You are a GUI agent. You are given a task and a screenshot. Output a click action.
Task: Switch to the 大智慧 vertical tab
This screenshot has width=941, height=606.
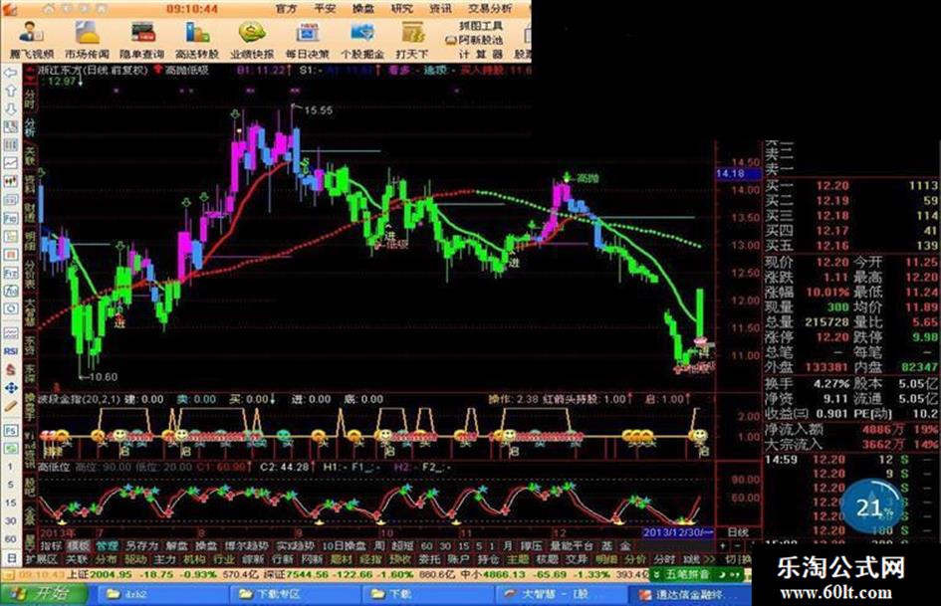30,312
